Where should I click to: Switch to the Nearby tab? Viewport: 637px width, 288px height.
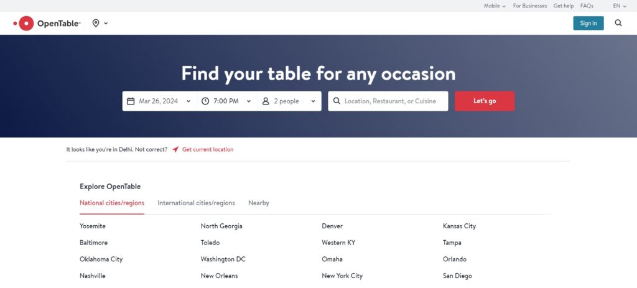point(258,203)
